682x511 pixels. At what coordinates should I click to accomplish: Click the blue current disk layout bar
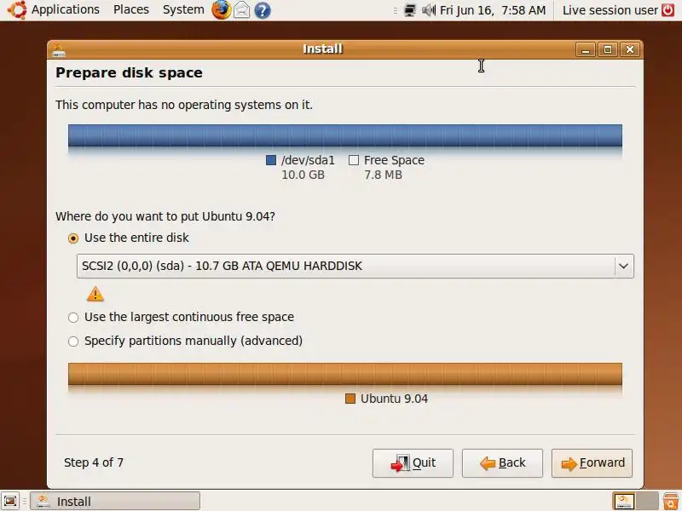345,136
